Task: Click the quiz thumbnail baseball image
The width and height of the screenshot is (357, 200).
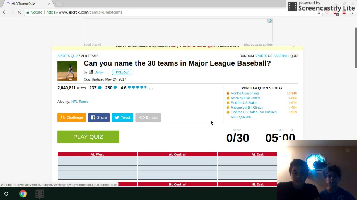Action: 67,71
